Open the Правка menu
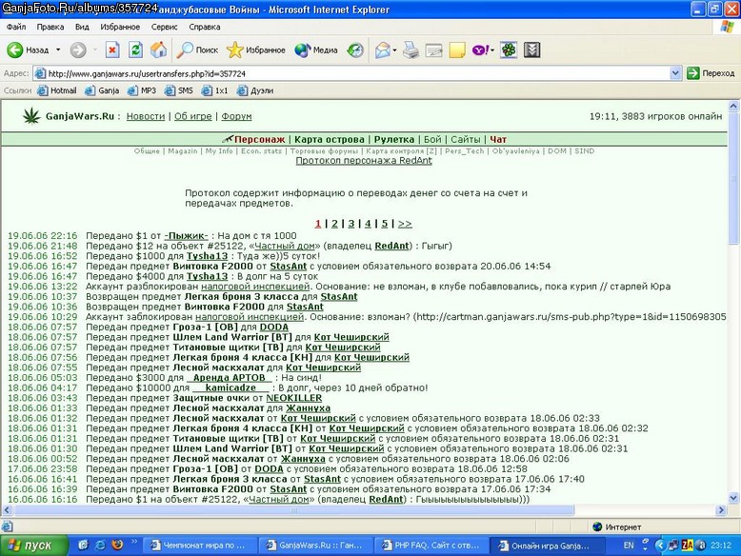This screenshot has width=741, height=556. pos(50,27)
